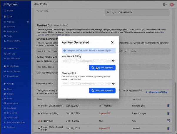The image size is (177, 134).
Task: Click the Last Used column header
Action: tap(136, 99)
